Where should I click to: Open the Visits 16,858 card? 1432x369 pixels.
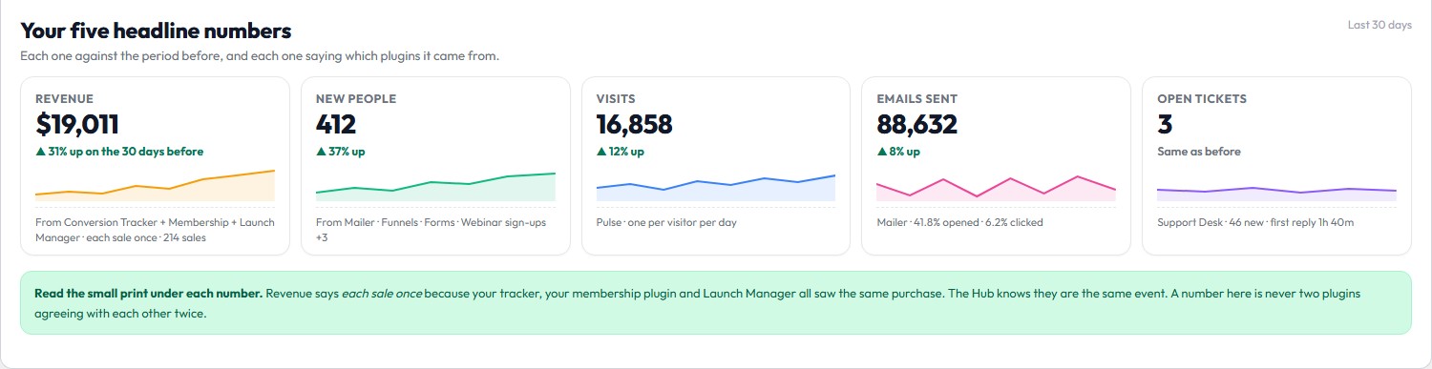[716, 166]
